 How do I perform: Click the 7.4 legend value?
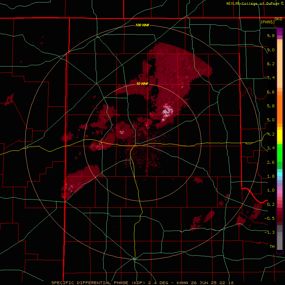(x=271, y=78)
